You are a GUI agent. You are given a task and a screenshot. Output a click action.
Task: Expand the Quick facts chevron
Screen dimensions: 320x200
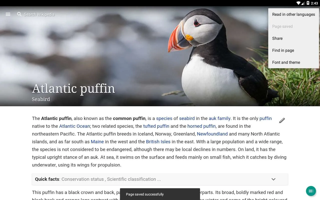click(273, 179)
